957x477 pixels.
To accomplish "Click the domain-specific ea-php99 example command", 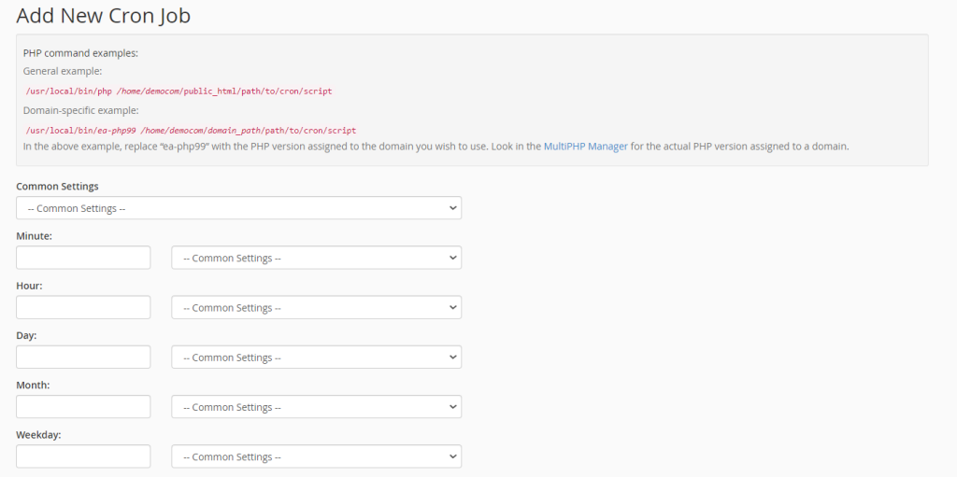I will coord(191,131).
